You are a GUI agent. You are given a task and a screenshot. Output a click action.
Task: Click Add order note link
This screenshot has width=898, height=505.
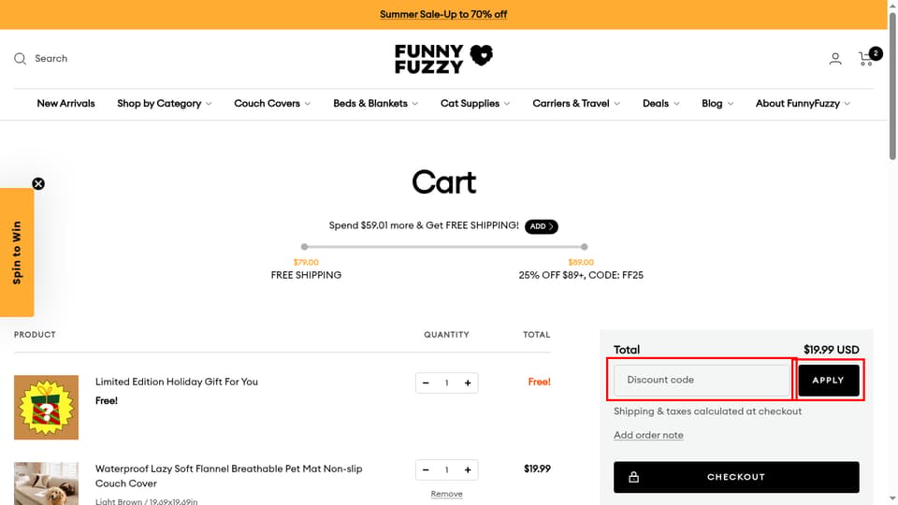[x=648, y=435]
